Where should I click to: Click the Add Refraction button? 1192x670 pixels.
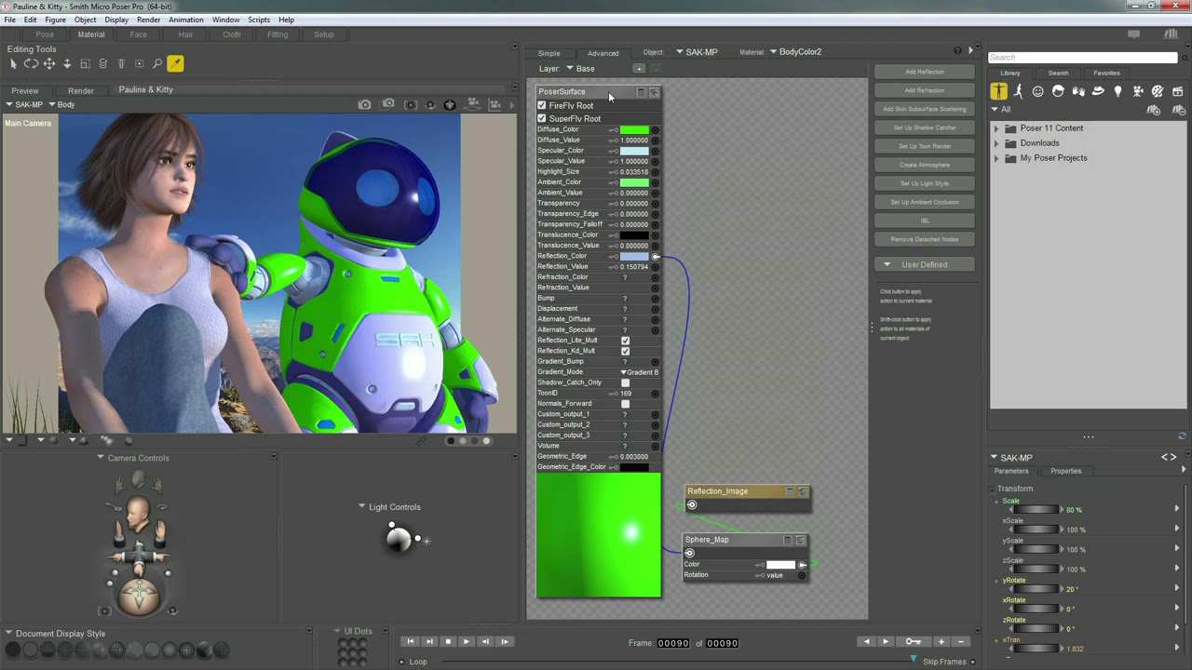point(924,90)
